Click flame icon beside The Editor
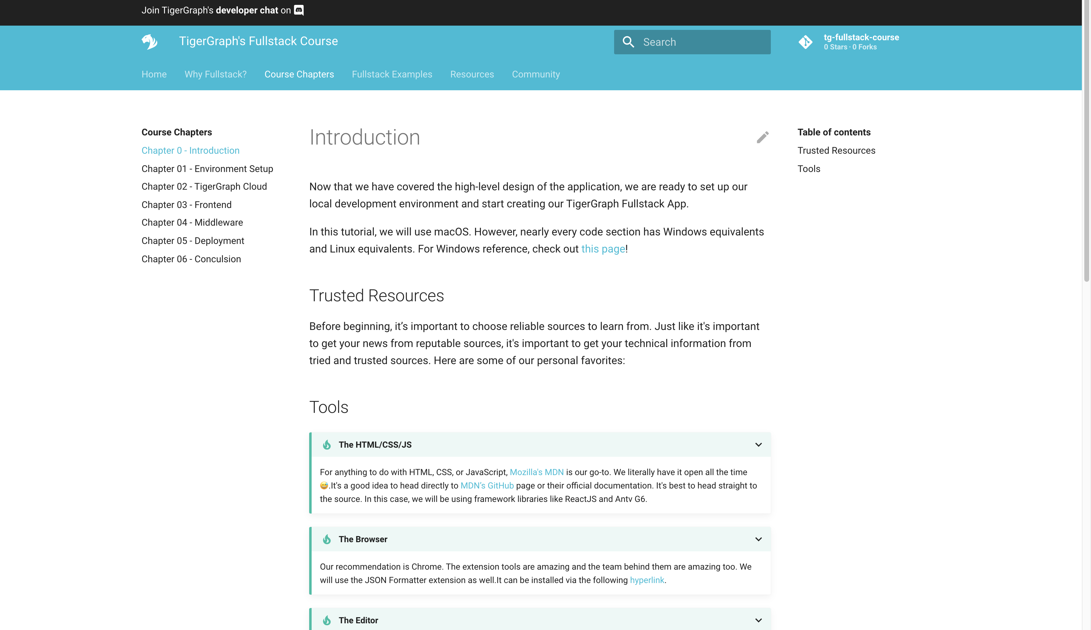1091x630 pixels. [x=327, y=621]
